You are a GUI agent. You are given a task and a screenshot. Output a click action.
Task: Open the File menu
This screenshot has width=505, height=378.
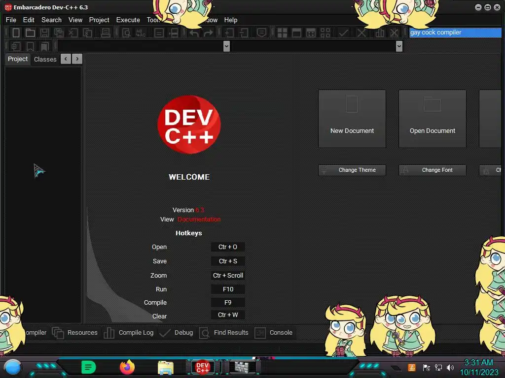pos(11,20)
